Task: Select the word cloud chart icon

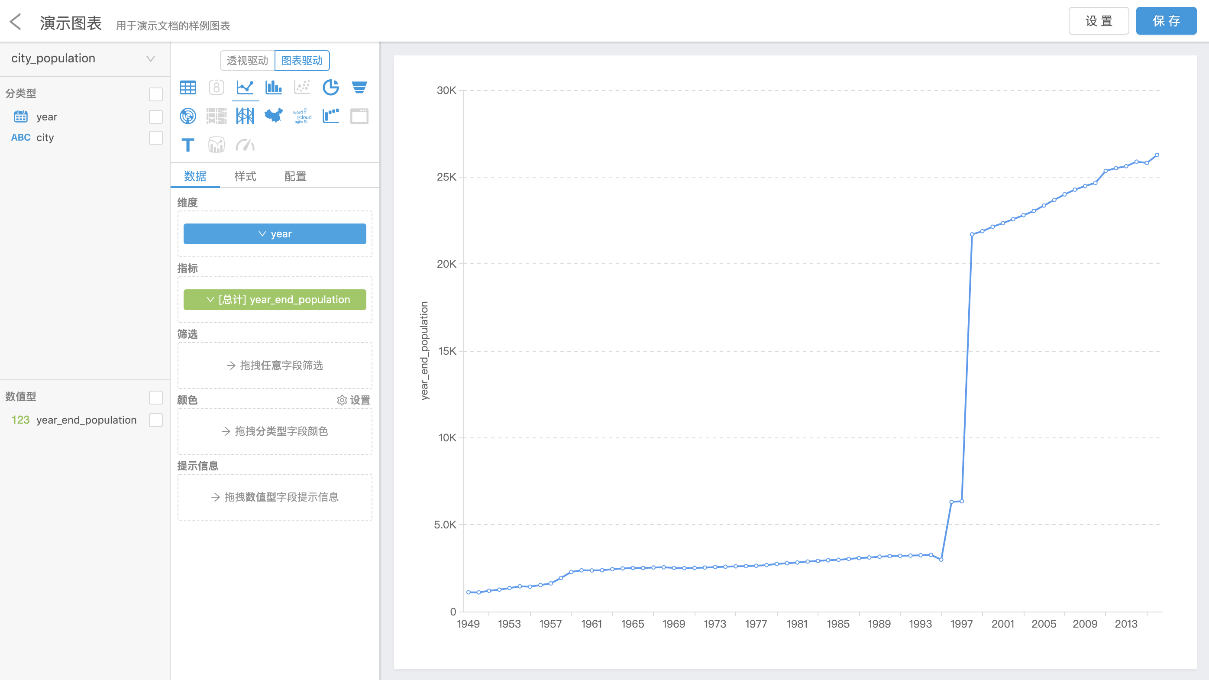Action: point(302,116)
